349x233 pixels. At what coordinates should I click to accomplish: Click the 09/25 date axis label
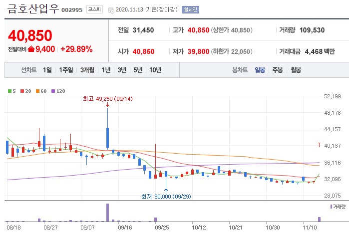click(x=162, y=228)
